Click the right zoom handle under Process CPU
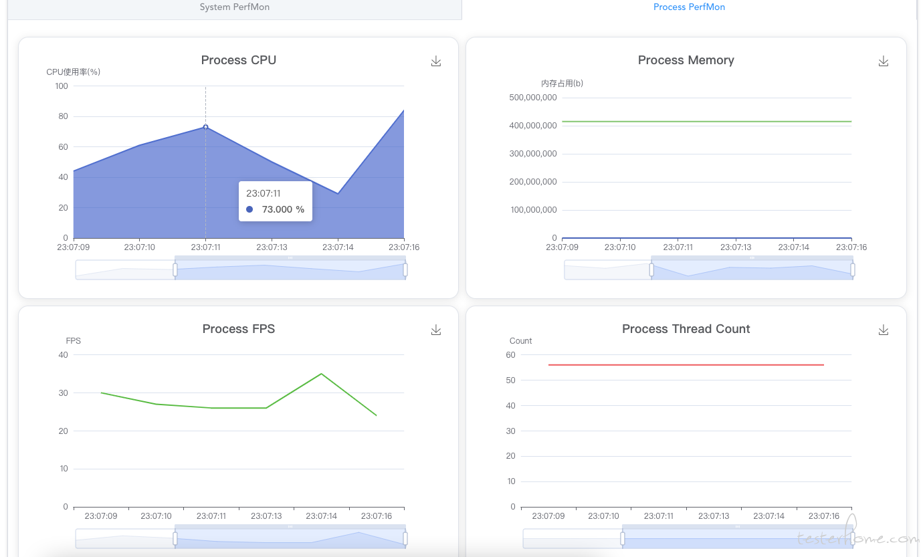The width and height of the screenshot is (921, 557). tap(405, 269)
